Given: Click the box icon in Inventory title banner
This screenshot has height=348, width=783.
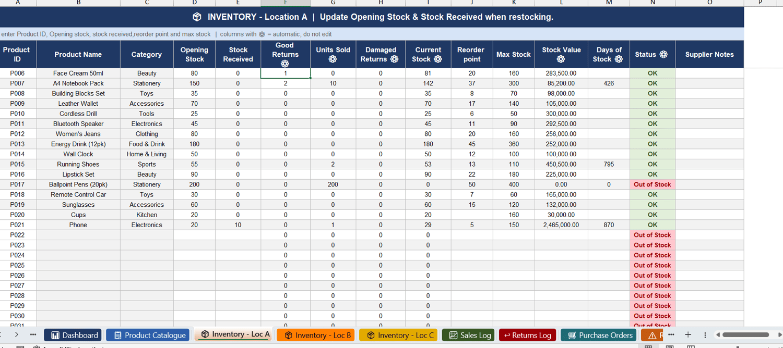Looking at the screenshot, I should (197, 17).
